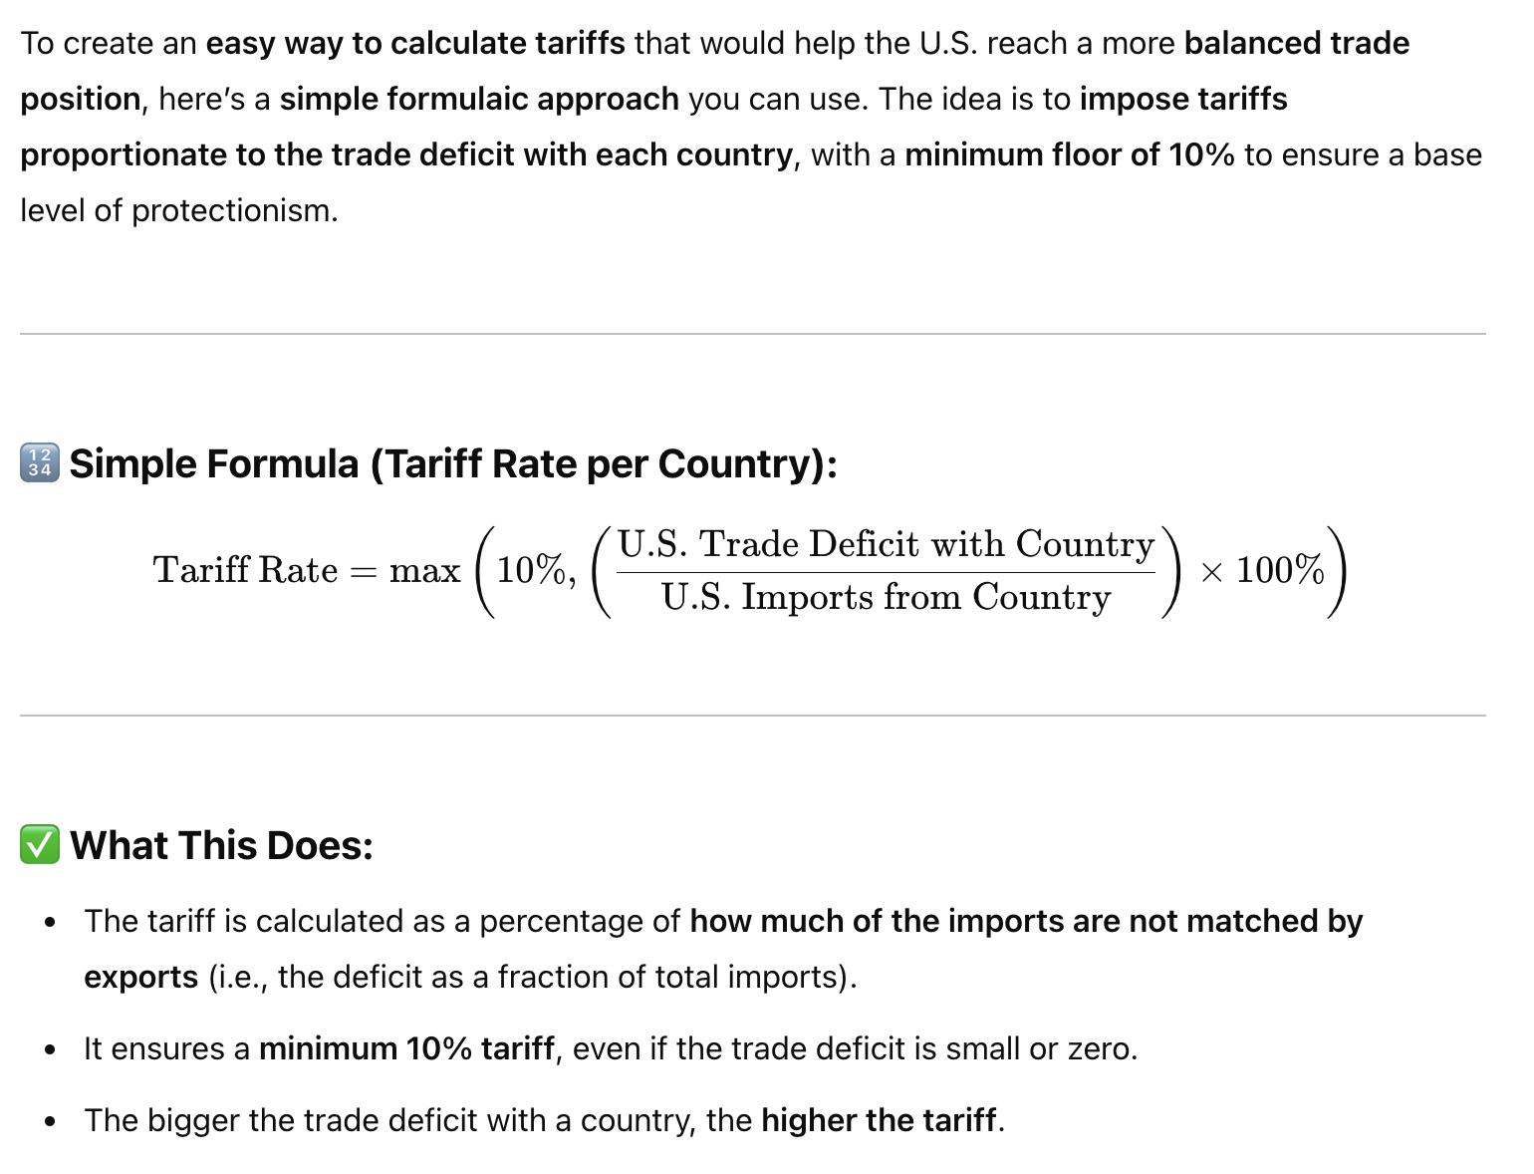This screenshot has width=1534, height=1174.
Task: Click "Tariff Rate" in the formula
Action: click(245, 570)
